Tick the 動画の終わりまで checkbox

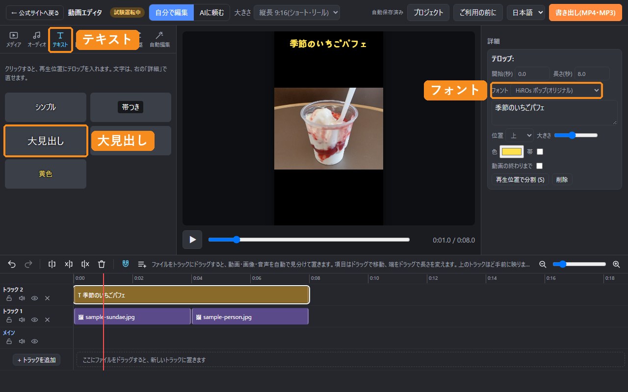[x=539, y=166]
